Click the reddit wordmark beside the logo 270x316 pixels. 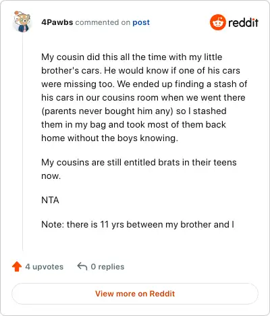(x=243, y=23)
